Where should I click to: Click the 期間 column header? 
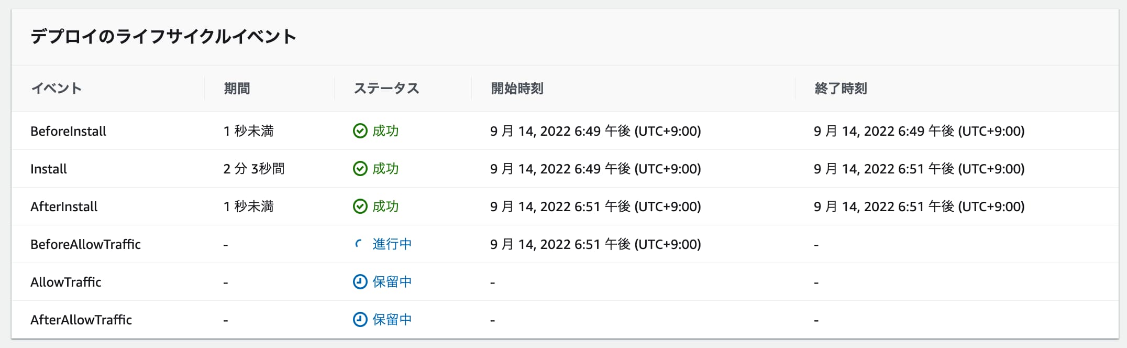(x=236, y=88)
